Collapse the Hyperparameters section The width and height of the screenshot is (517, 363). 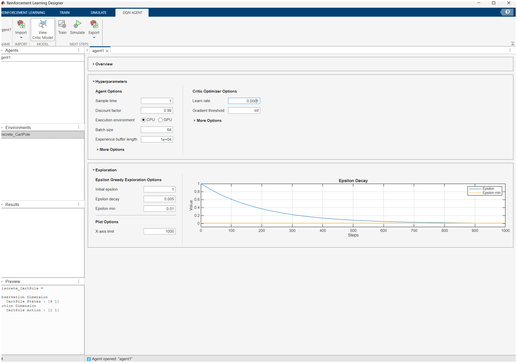tap(94, 82)
